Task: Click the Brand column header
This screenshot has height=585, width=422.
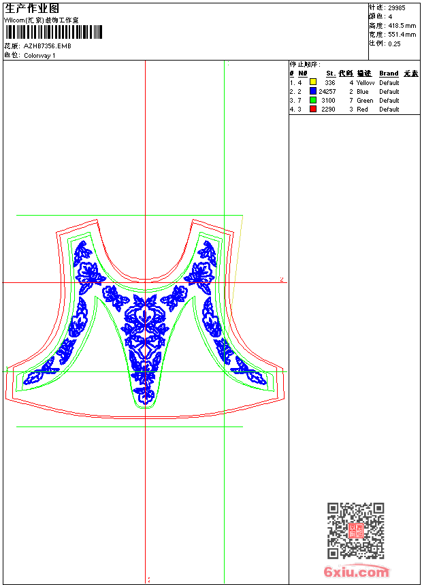Action: (389, 73)
